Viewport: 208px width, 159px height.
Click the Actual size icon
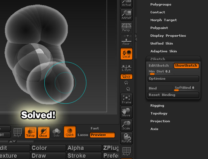(x=126, y=3)
